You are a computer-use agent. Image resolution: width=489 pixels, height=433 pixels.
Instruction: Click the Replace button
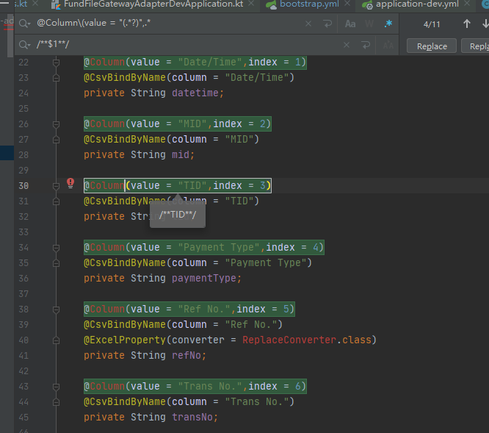pos(432,46)
